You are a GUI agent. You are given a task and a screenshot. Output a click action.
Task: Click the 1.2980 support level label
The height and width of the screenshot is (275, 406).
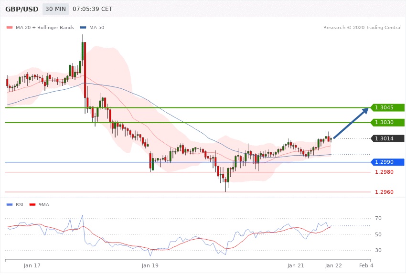pos(384,172)
